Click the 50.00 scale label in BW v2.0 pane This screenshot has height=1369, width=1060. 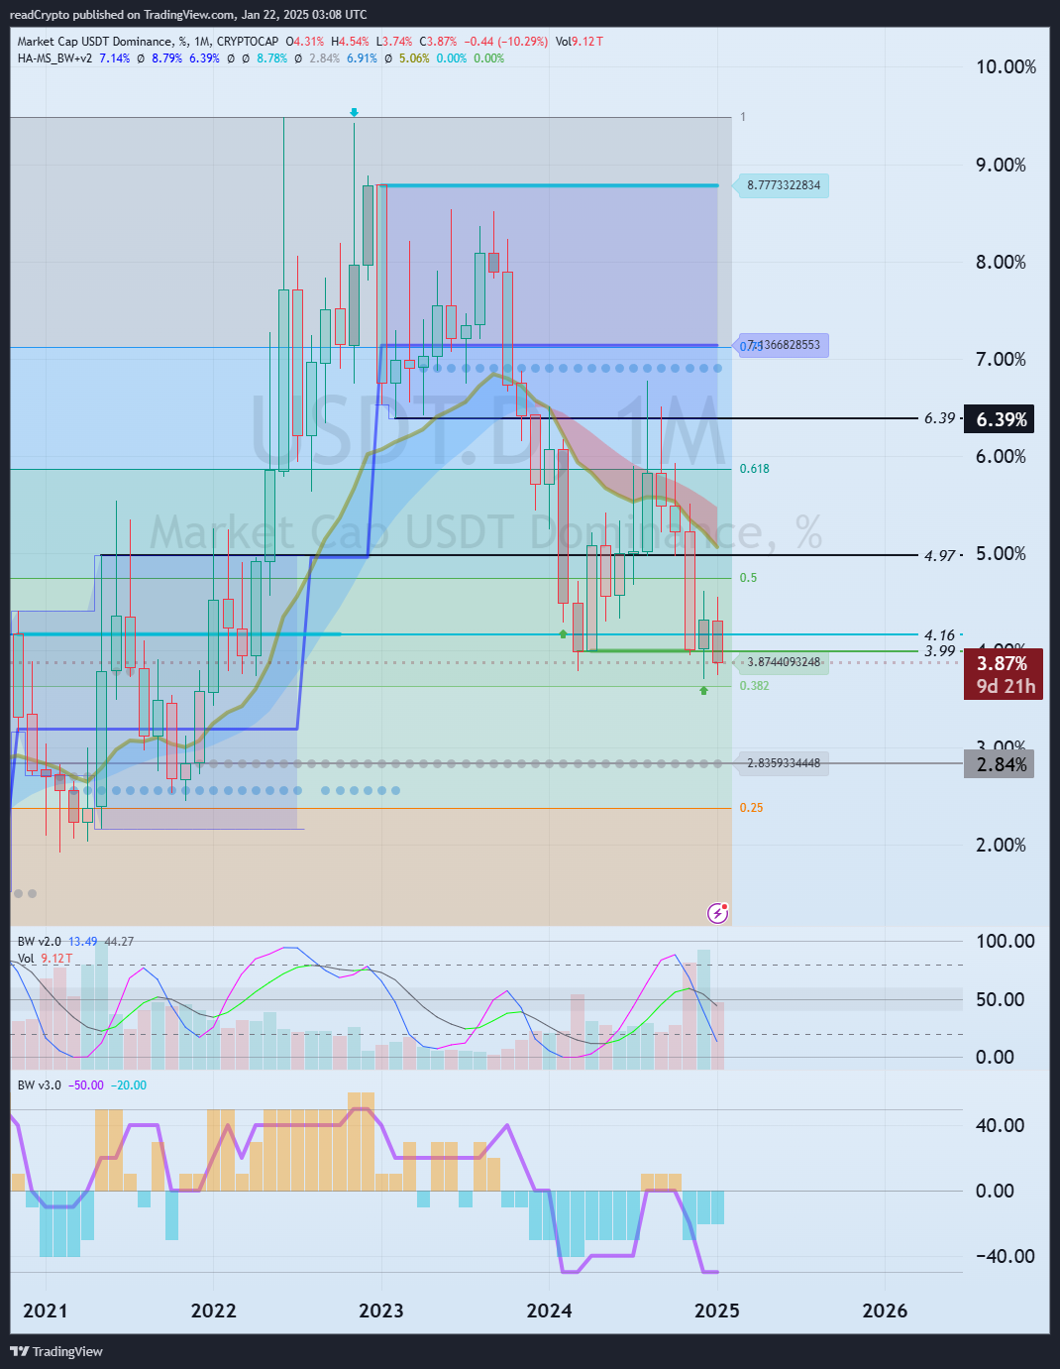(x=1001, y=999)
